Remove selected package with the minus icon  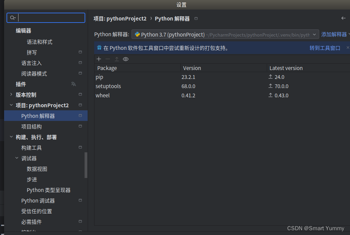point(107,59)
